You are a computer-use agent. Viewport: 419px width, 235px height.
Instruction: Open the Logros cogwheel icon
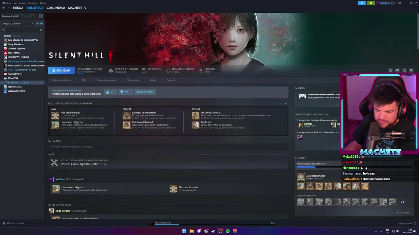coord(201,70)
